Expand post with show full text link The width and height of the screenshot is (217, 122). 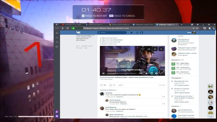(x=108, y=44)
